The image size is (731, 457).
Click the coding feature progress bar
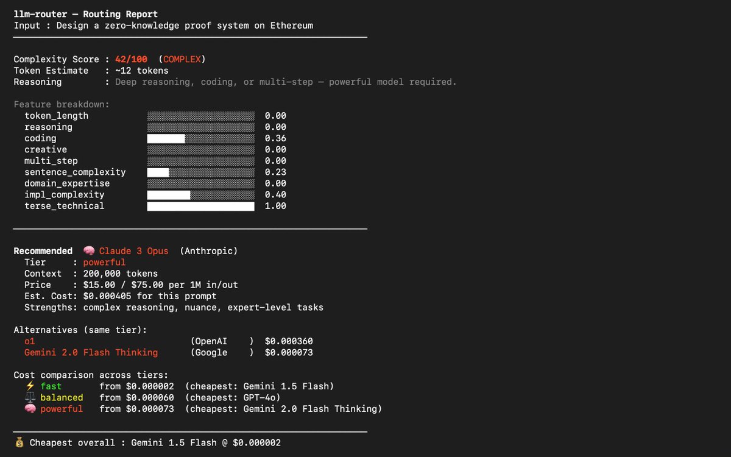click(x=201, y=138)
